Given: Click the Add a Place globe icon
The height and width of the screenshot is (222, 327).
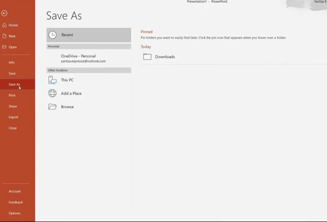Looking at the screenshot, I should [52, 93].
